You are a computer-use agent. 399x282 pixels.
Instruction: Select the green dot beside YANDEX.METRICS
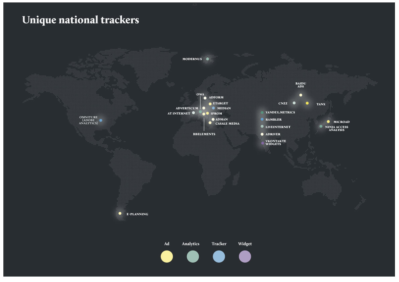[262, 113]
